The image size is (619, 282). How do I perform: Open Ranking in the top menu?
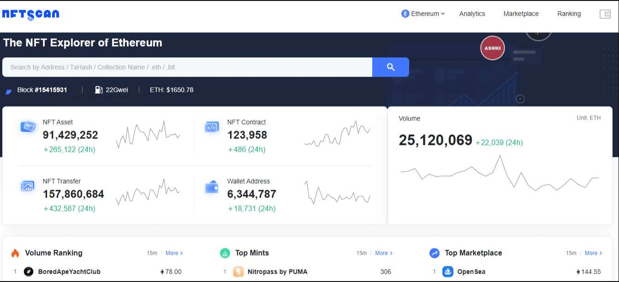coord(569,14)
